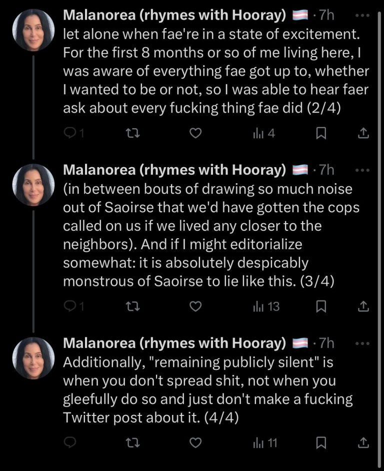
Task: Share the (4/4) tweet
Action: click(364, 442)
